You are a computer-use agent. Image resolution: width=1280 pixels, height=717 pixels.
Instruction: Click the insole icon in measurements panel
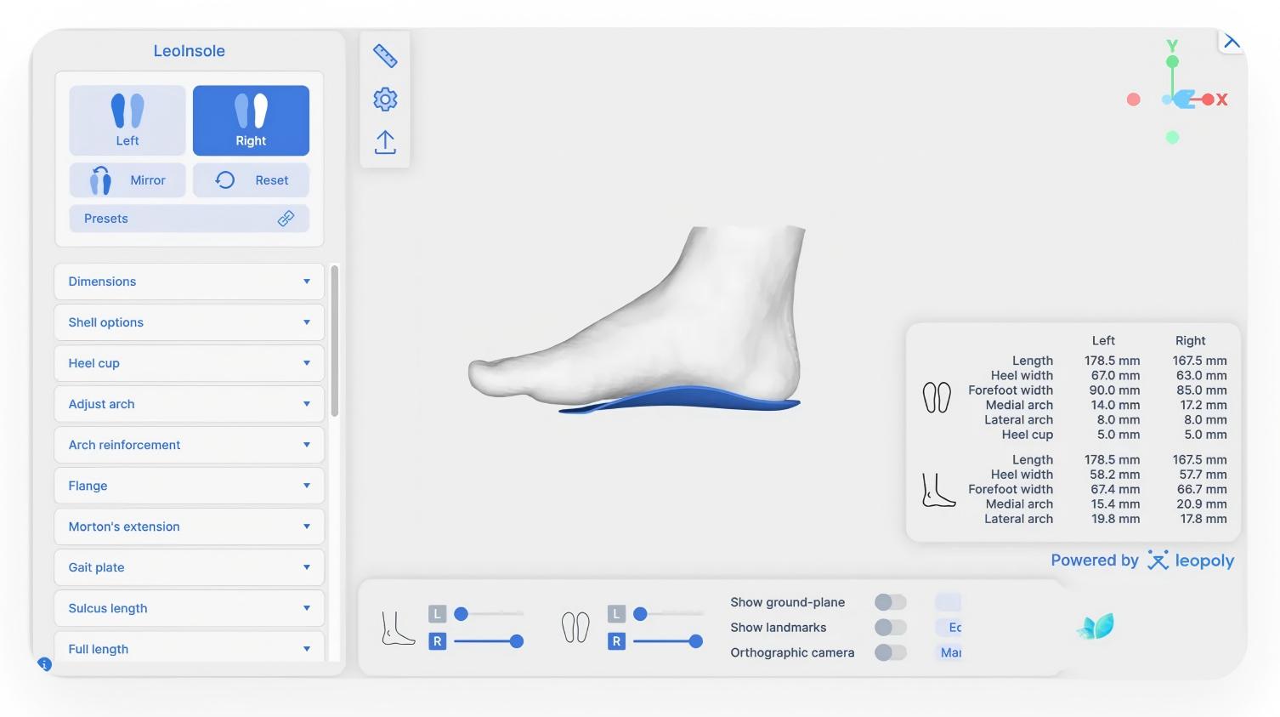click(937, 397)
